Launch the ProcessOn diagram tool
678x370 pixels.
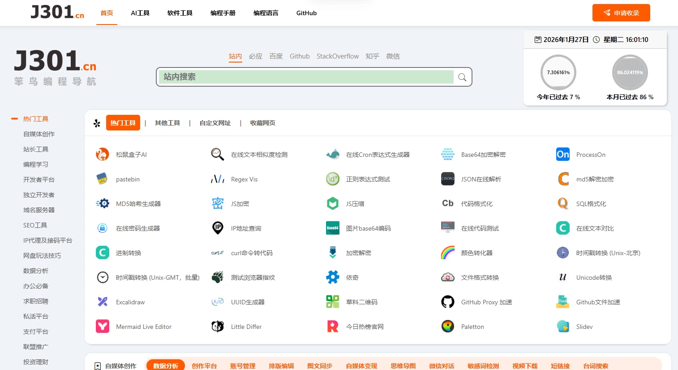click(590, 154)
